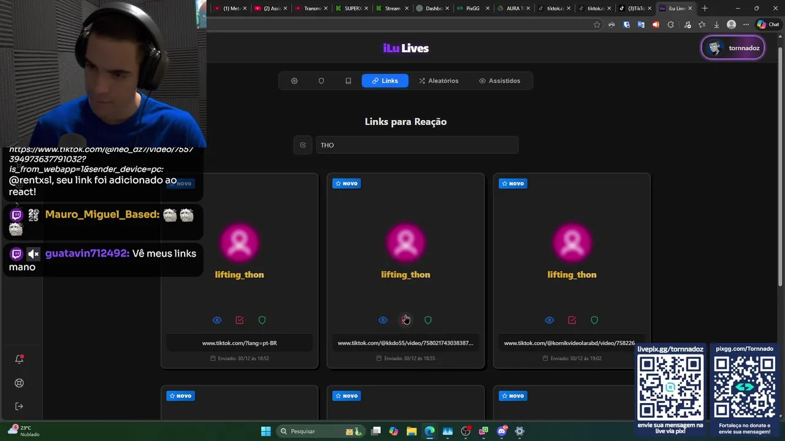Open the weather widget showing 23°C
Viewport: 785px width, 441px height.
23,431
